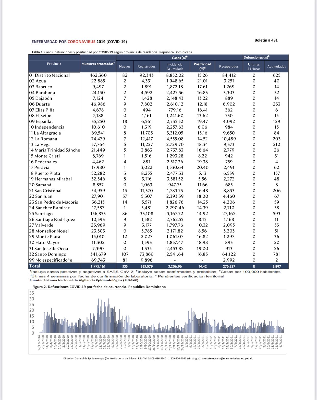Click the 'Recuperados' column header
The image size is (317, 400).
[x=229, y=66]
